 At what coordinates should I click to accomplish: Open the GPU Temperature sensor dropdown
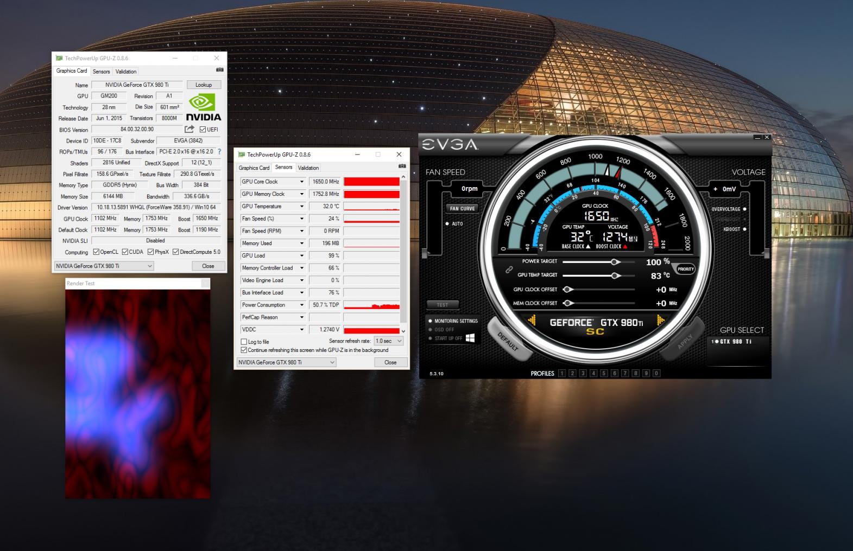tap(302, 206)
